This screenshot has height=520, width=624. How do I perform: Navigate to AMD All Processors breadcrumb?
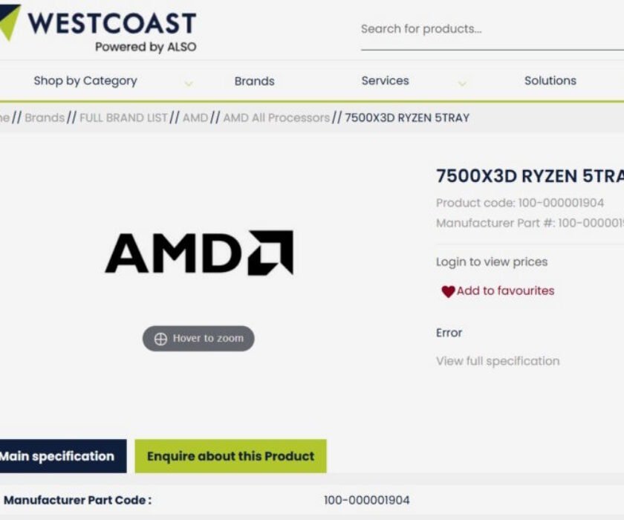coord(278,117)
